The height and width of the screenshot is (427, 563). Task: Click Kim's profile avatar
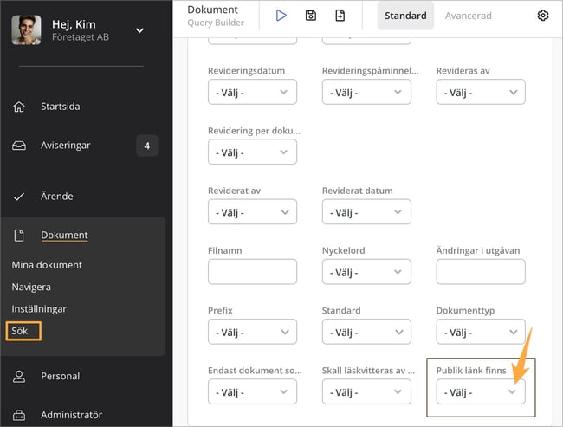pos(26,30)
